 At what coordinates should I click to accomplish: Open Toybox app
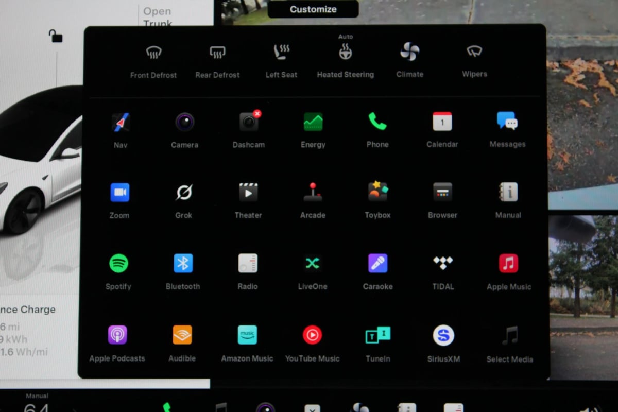point(377,193)
